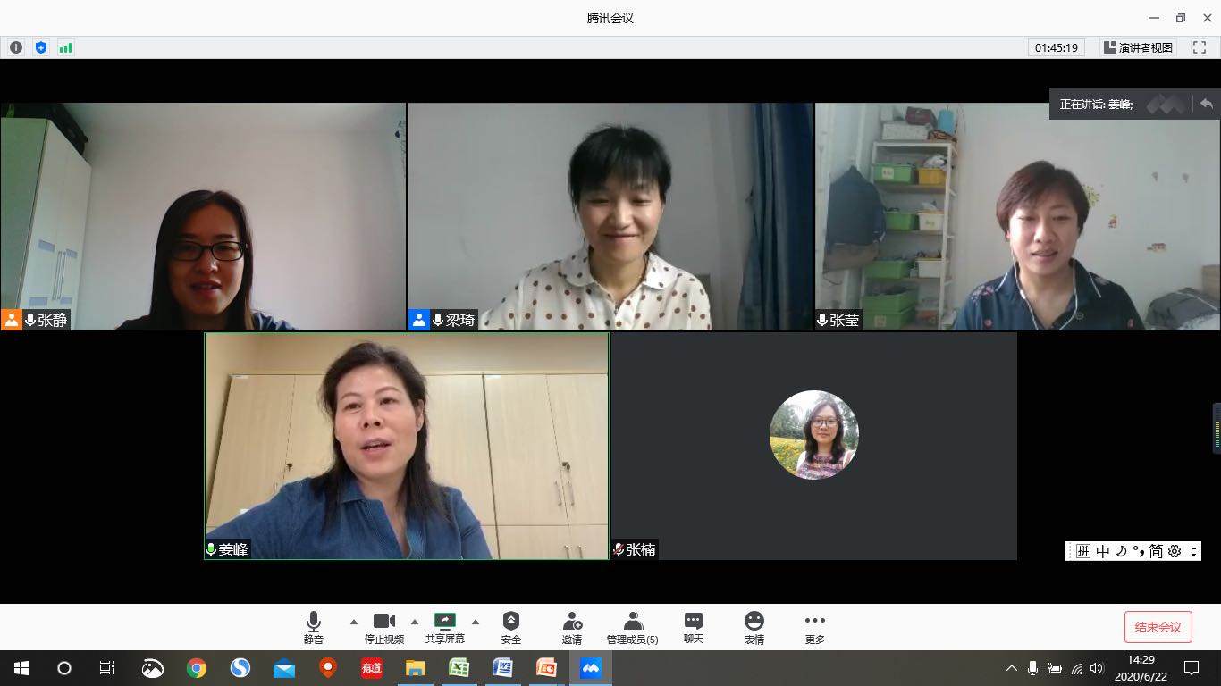Invite participants with 邀请 button

point(572,628)
